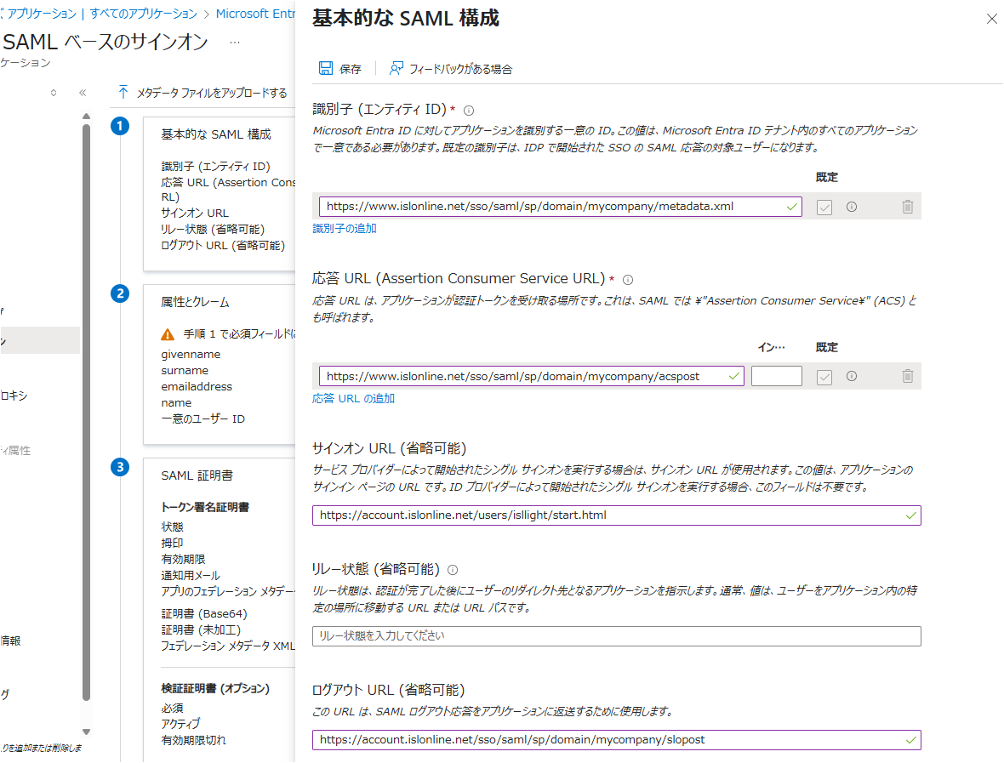Click 検証証明書 (オプション) heading

tap(215, 689)
